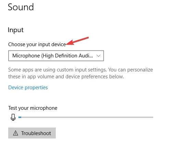Screen dimensions: 170x146
Task: Click the Input section heading
Action: (16, 30)
